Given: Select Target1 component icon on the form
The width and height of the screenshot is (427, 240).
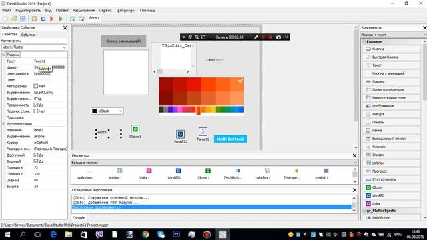Looking at the screenshot, I should (x=203, y=132).
